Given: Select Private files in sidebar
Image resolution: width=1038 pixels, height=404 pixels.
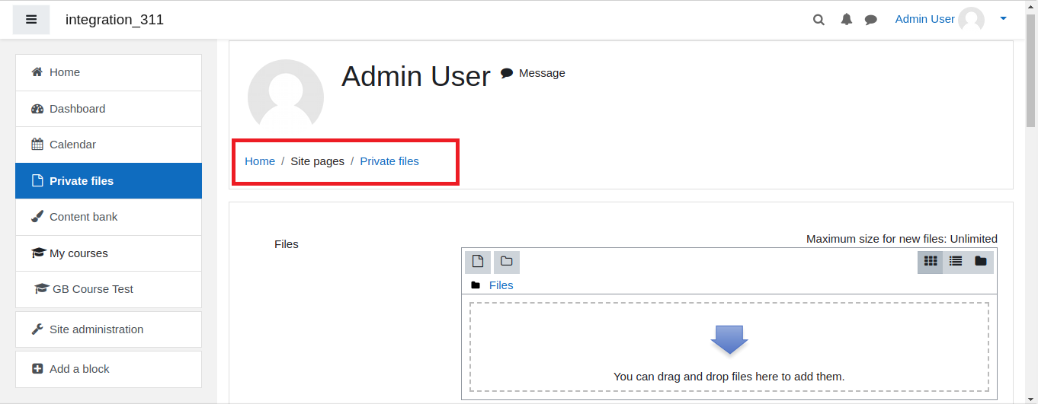Looking at the screenshot, I should click(x=108, y=181).
